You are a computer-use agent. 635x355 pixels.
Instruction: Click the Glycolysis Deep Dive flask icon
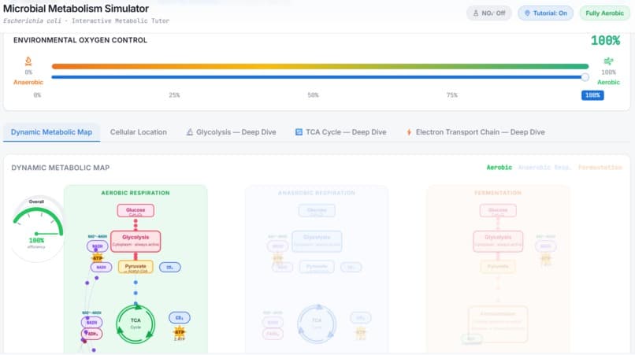tap(190, 132)
